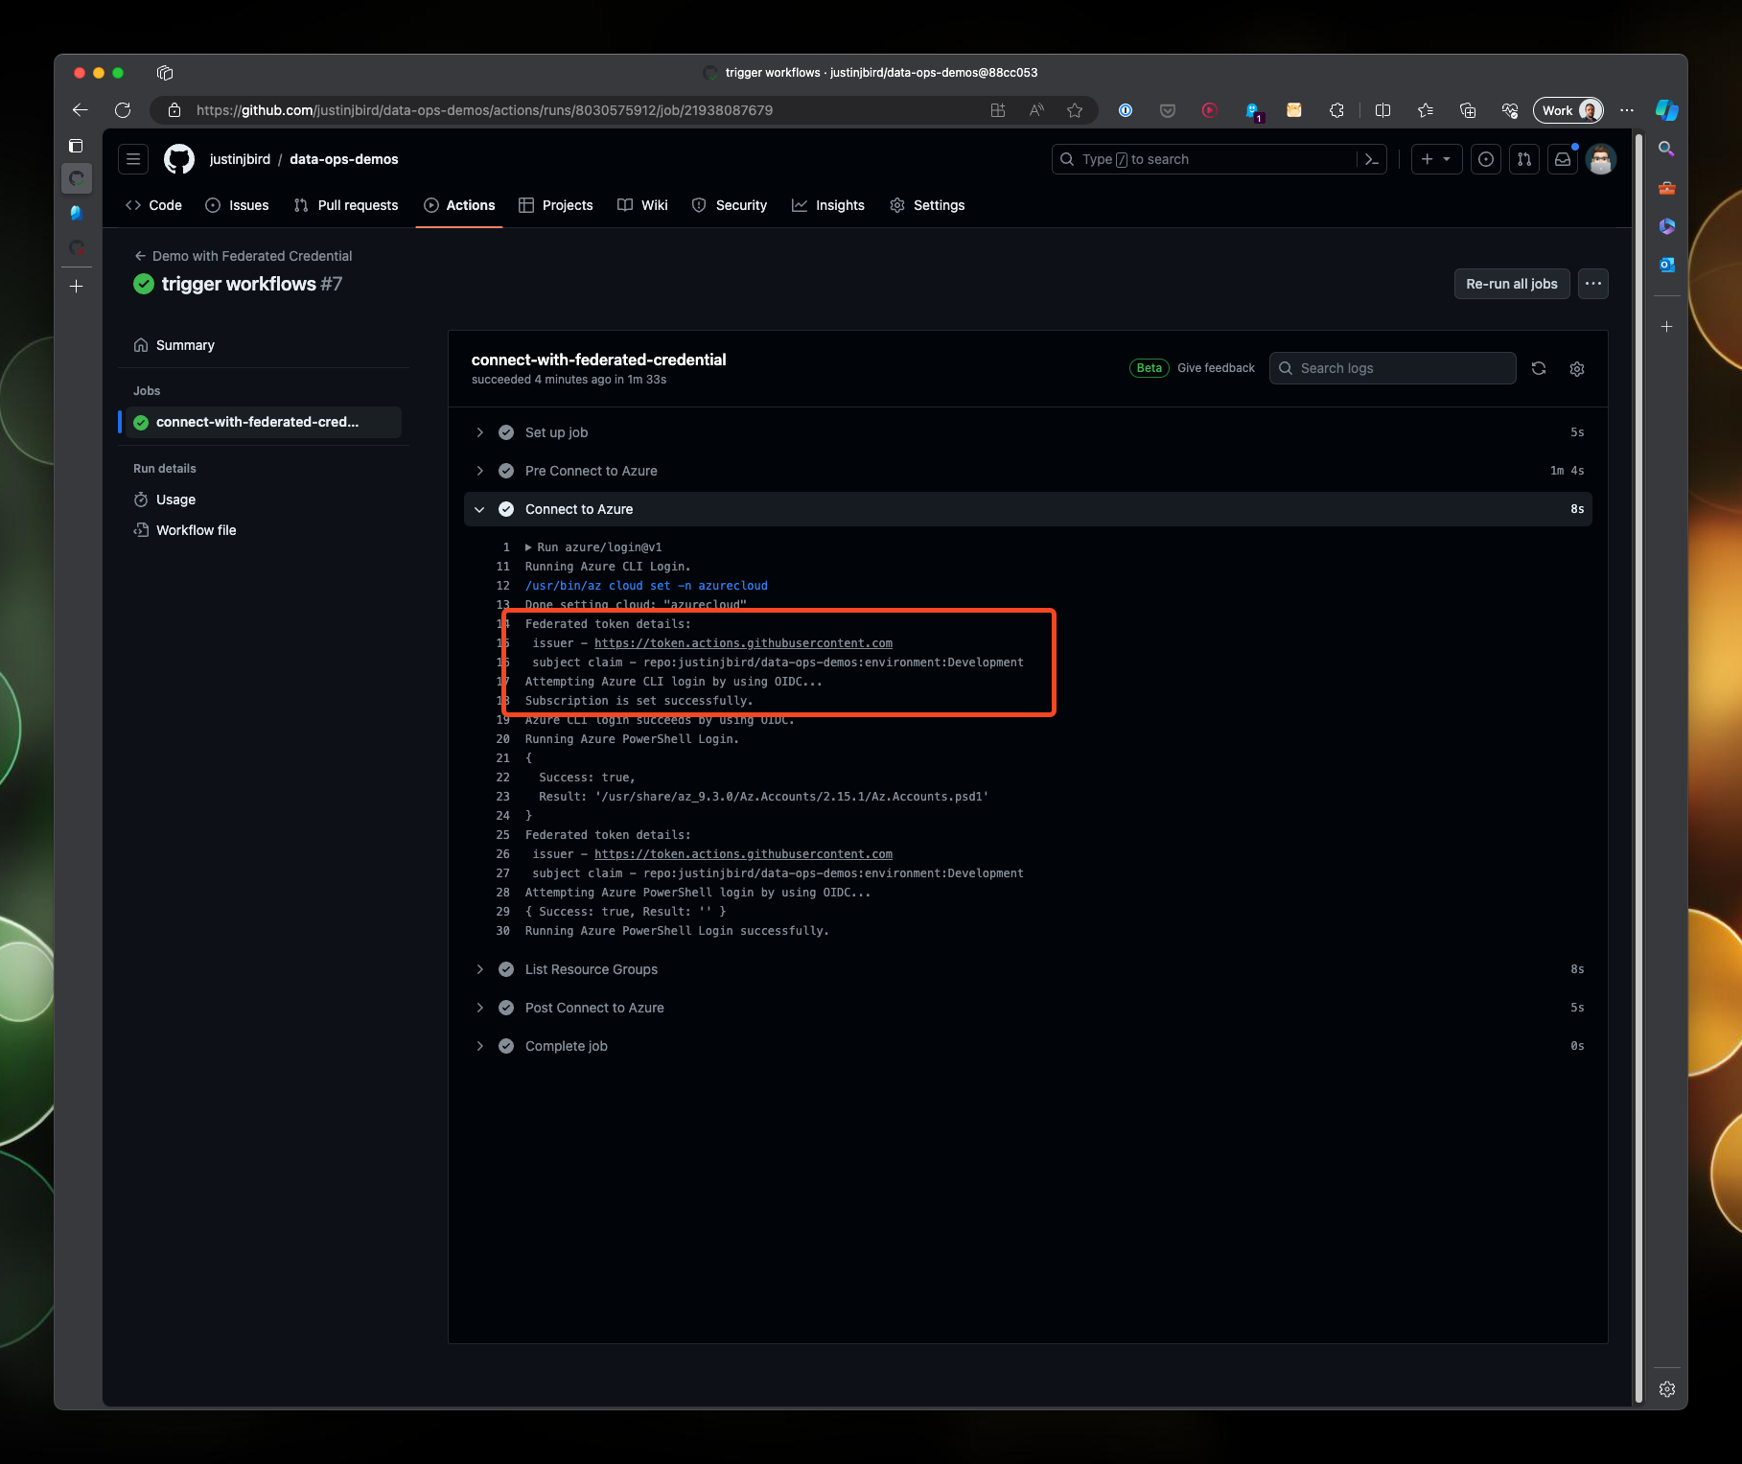1742x1464 pixels.
Task: Click the Re-run all jobs button
Action: pyautogui.click(x=1511, y=284)
